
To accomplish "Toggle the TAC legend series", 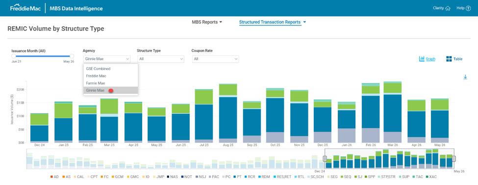I will pos(417,176).
